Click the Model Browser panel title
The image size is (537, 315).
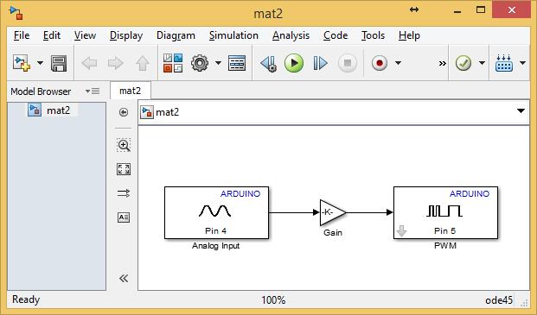(x=41, y=91)
